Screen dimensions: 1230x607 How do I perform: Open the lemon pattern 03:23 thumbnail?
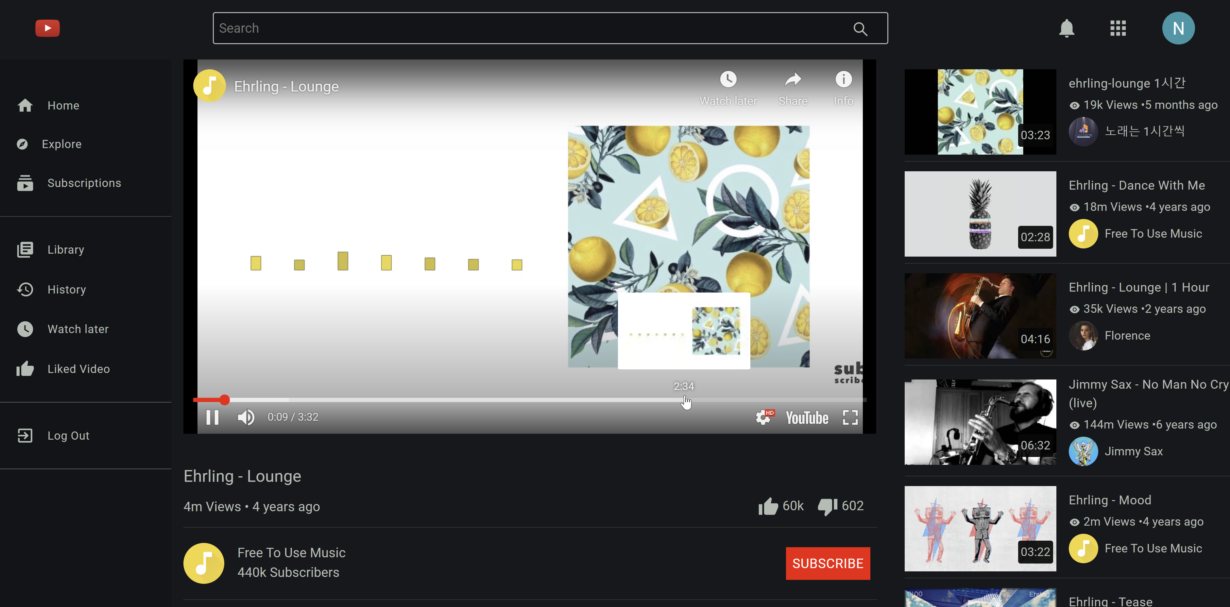pyautogui.click(x=980, y=112)
